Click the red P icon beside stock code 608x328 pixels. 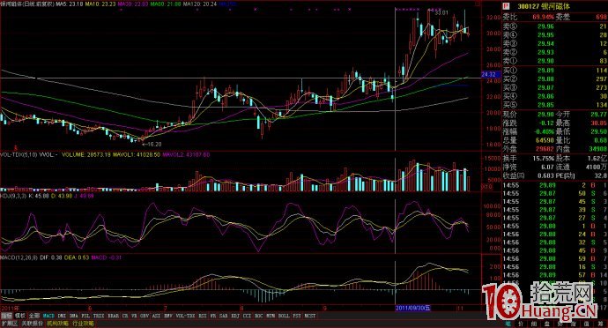(506, 6)
